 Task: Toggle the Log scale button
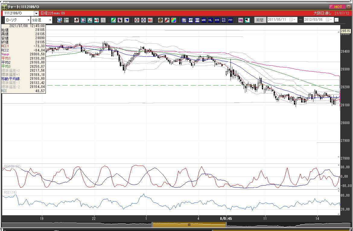point(240,20)
